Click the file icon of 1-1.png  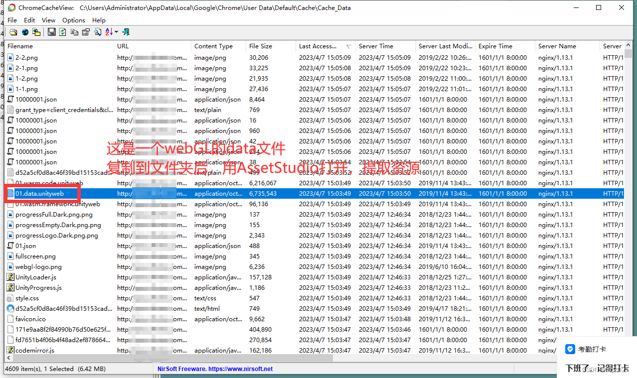pos(10,89)
